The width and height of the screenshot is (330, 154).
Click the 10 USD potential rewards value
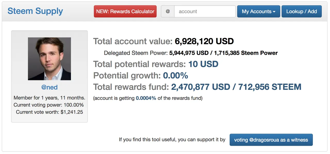203,64
